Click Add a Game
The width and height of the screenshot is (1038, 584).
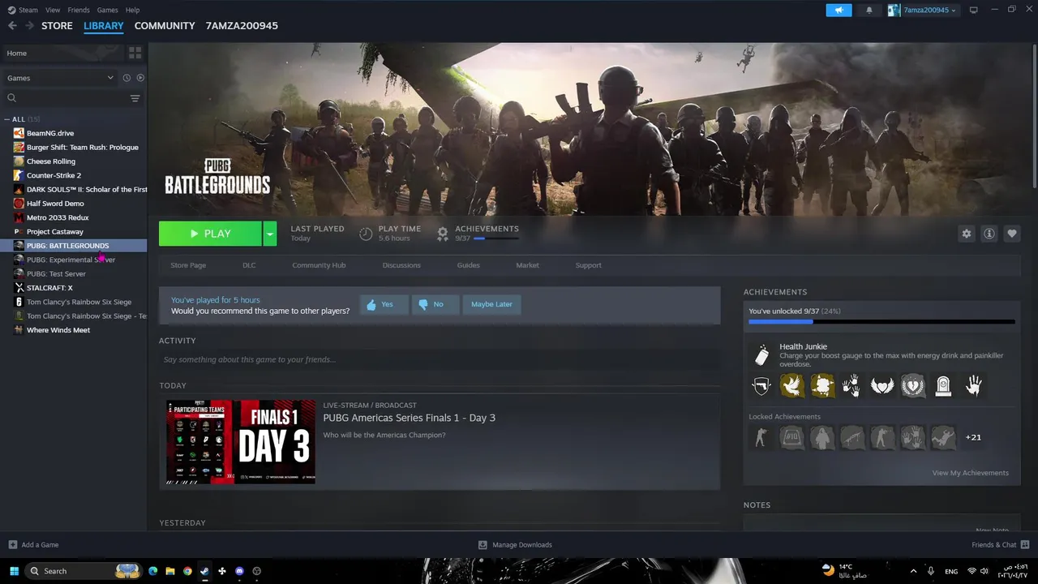click(x=33, y=545)
